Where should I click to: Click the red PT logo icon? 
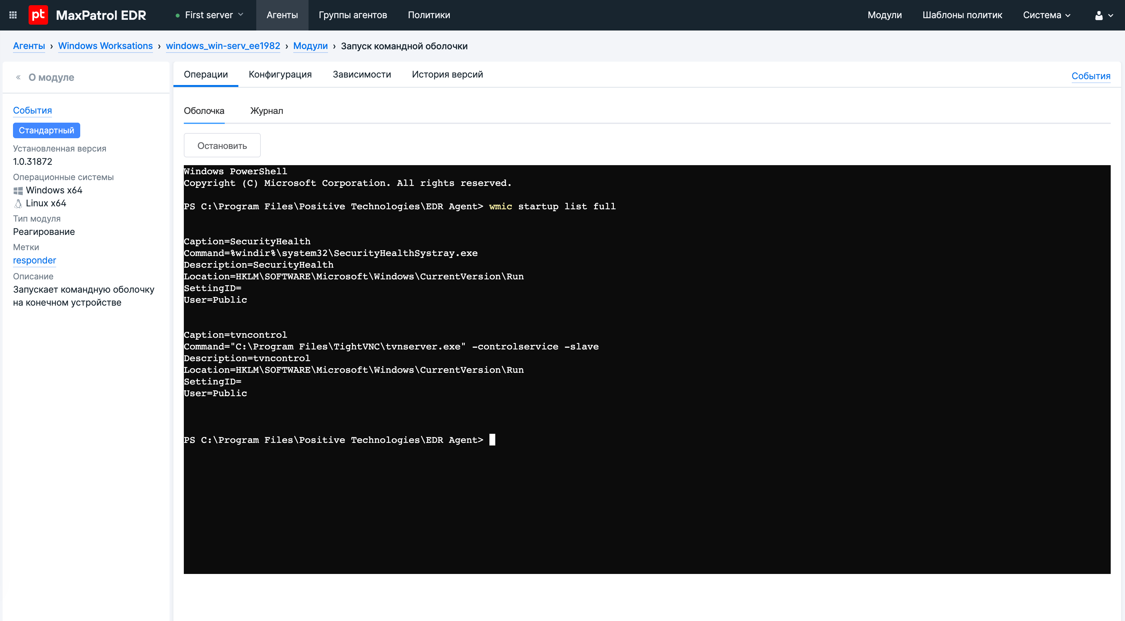click(38, 15)
